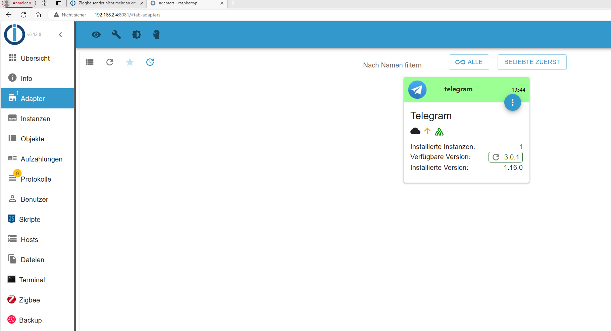
Task: Open the Terminal sidebar item
Action: pyautogui.click(x=37, y=280)
